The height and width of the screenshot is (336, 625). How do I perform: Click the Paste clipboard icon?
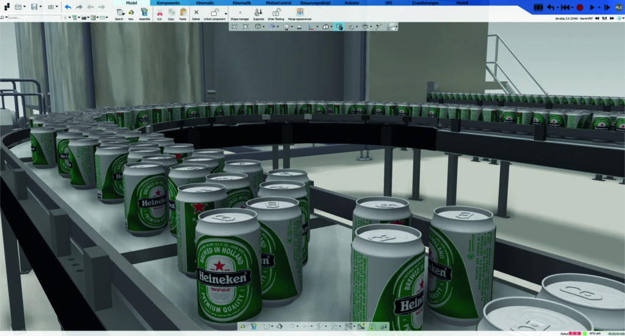point(182,13)
